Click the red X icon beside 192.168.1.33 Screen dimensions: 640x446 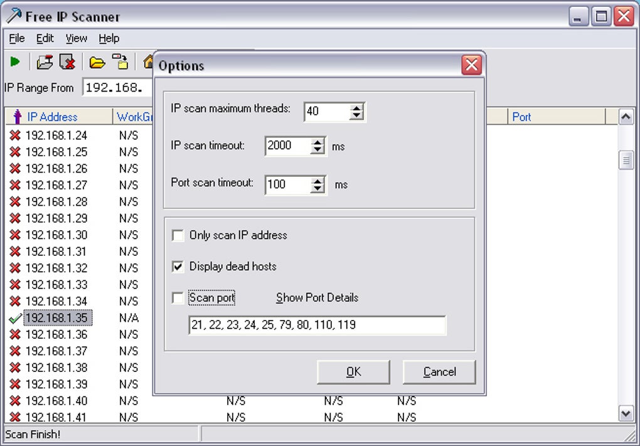point(15,284)
